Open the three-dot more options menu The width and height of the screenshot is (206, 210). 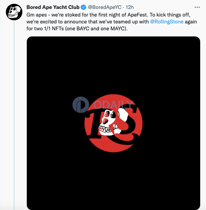pos(197,7)
